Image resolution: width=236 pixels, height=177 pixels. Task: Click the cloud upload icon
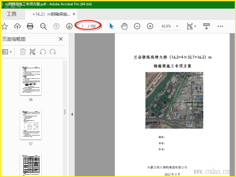(17, 26)
